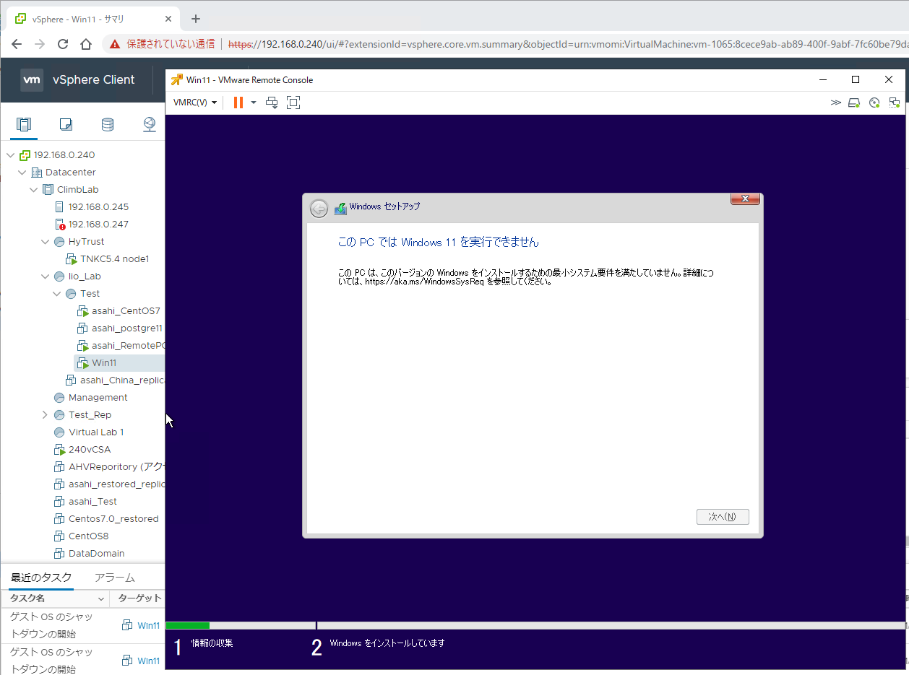Pause the VM with the orange pause button
Viewport: 909px width, 675px height.
tap(238, 103)
